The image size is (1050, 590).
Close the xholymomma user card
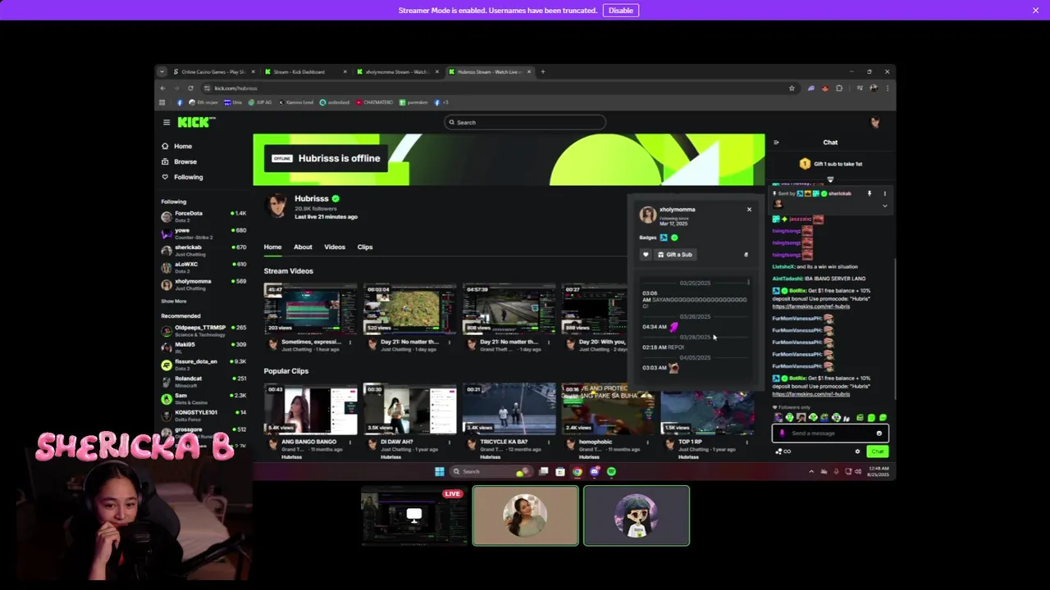(749, 210)
